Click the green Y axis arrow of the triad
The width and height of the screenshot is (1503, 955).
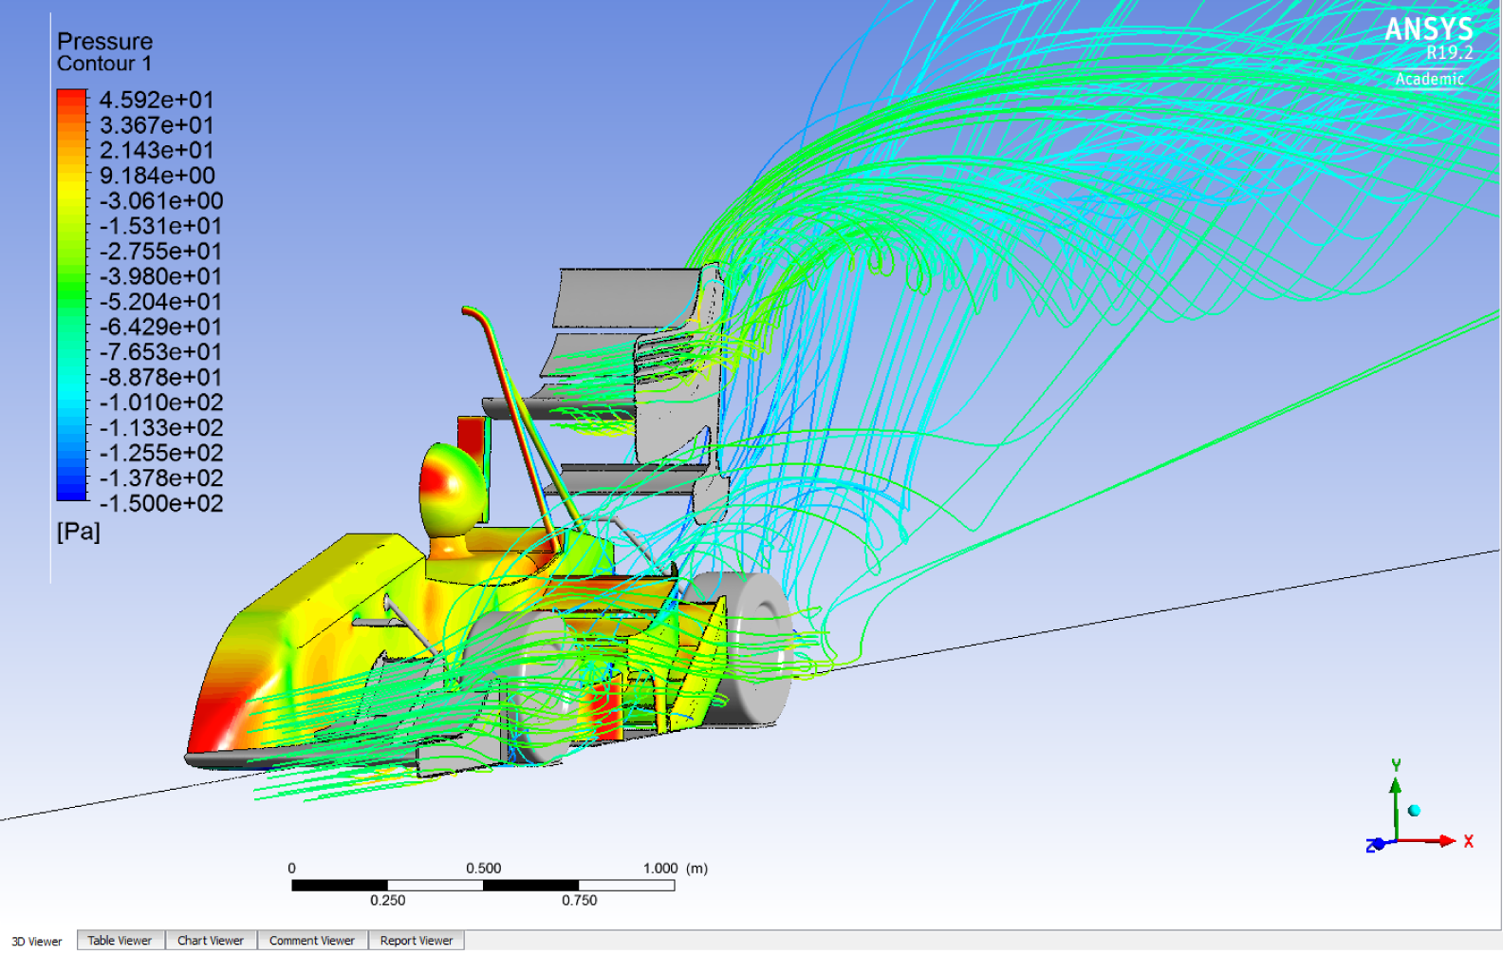point(1395,807)
